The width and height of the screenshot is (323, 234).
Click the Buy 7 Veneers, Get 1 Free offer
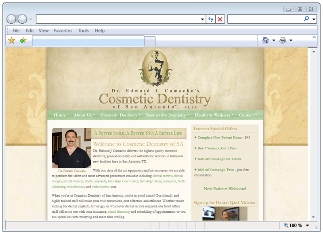[x=217, y=148]
